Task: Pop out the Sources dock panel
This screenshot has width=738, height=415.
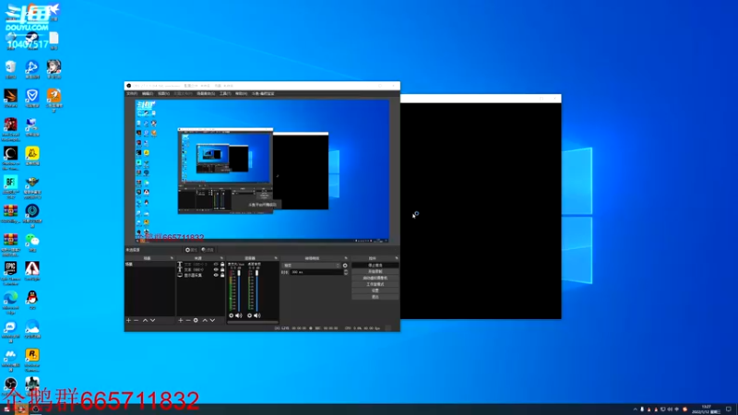Action: pyautogui.click(x=221, y=258)
